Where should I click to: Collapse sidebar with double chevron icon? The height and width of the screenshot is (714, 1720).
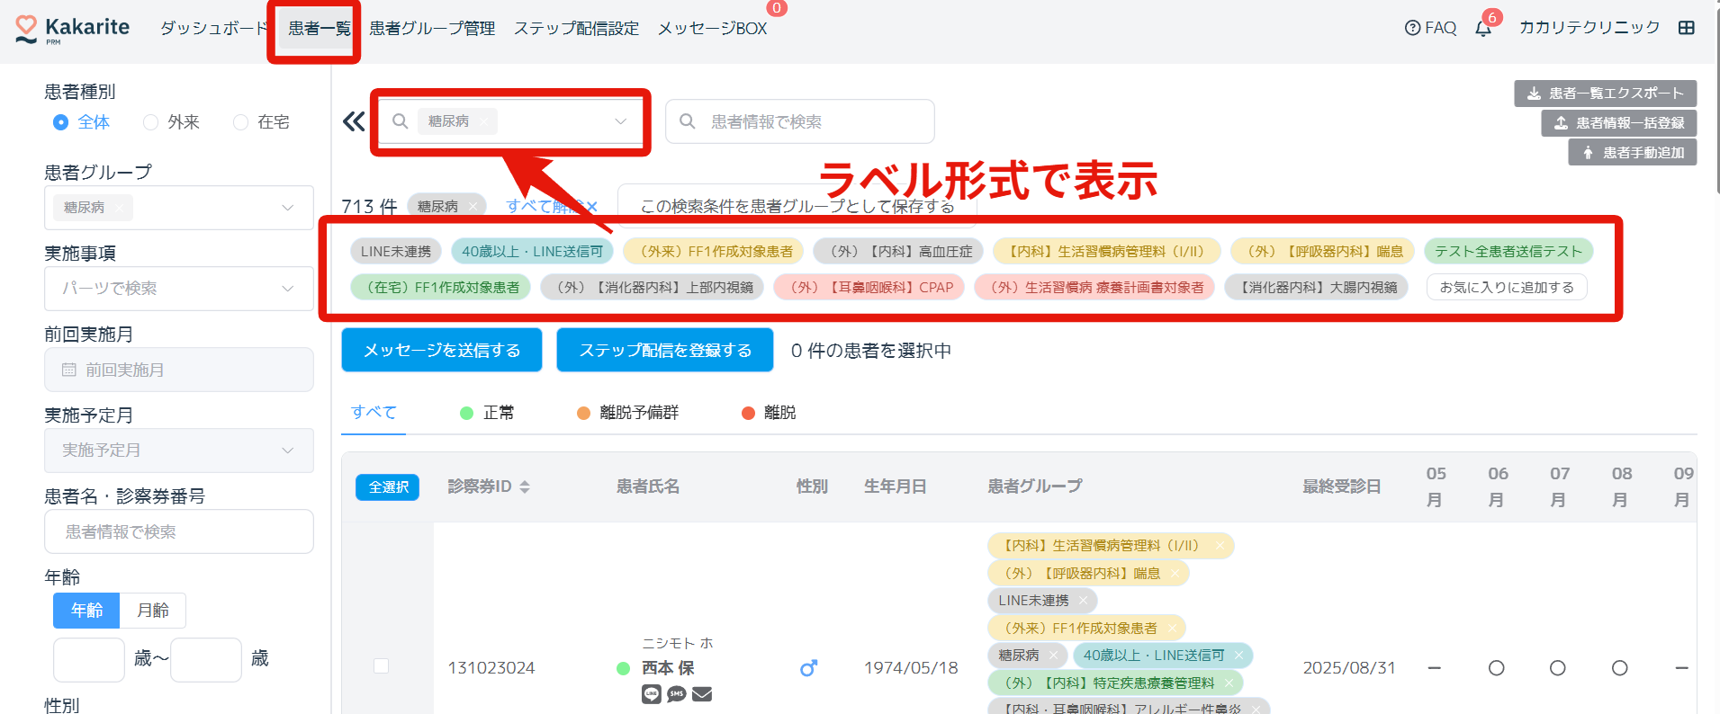pos(354,121)
